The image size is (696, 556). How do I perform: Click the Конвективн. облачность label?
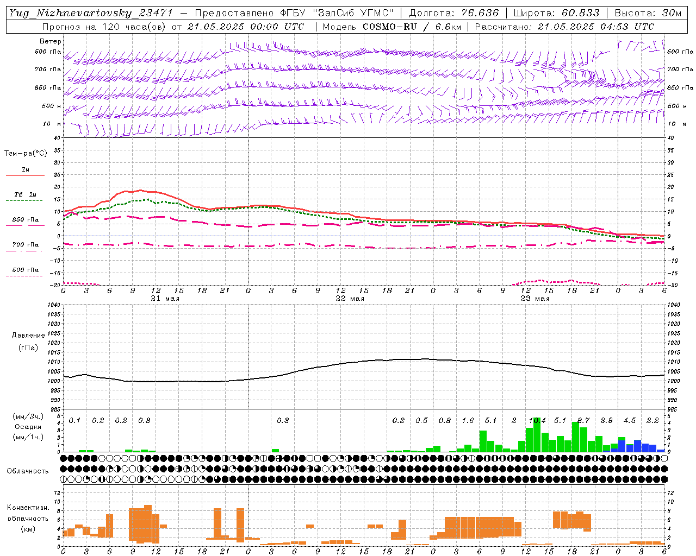pyautogui.click(x=28, y=513)
